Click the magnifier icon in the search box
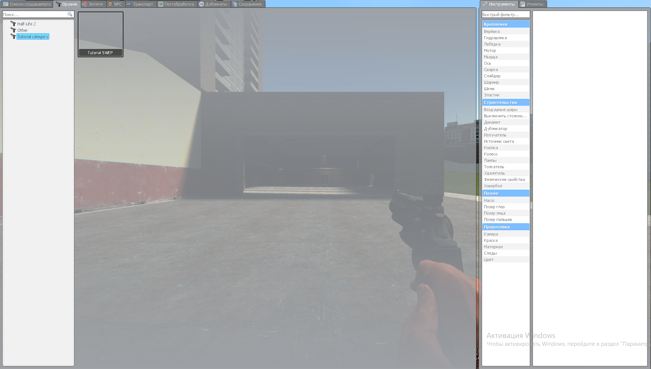651x369 pixels. pos(70,14)
